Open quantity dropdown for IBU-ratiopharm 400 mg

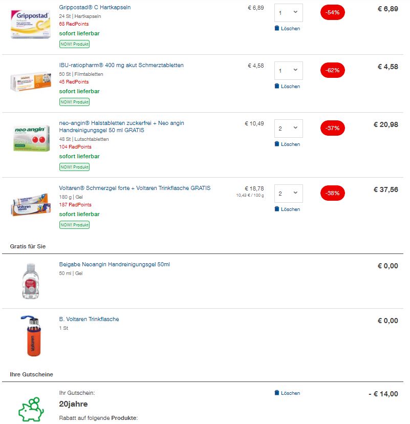[x=288, y=71]
